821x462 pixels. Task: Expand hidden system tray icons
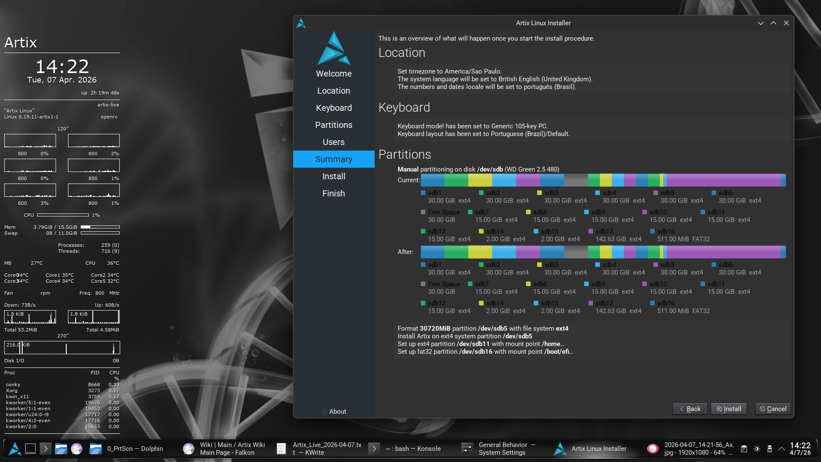coord(782,449)
